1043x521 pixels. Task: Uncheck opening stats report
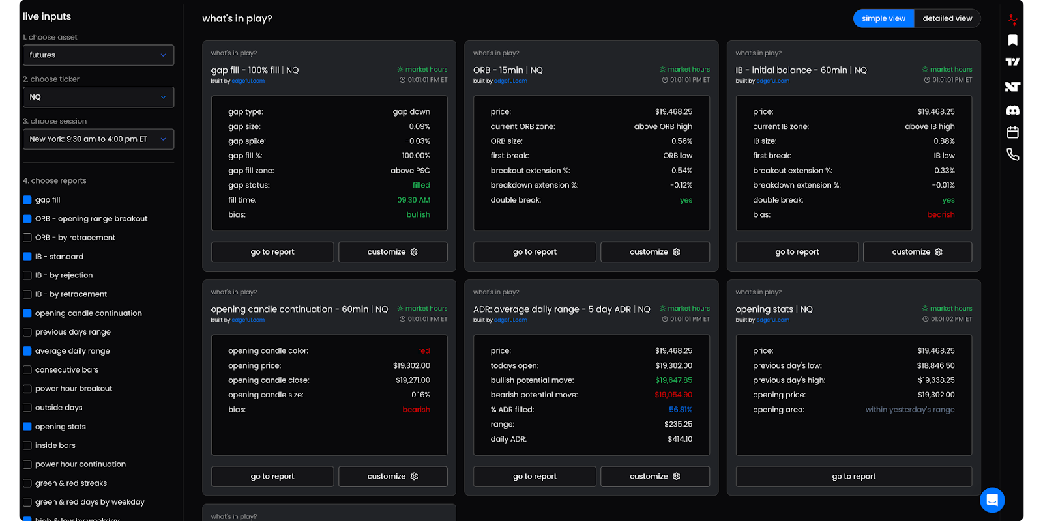coord(27,427)
